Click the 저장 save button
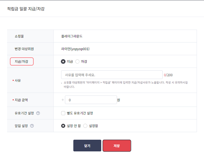Image resolution: width=204 pixels, height=160 pixels. tap(117, 146)
